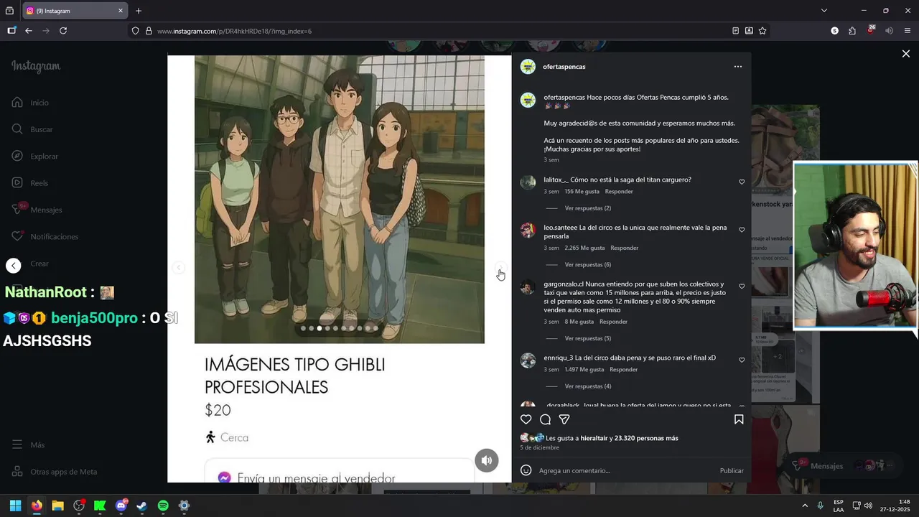Open the browser extensions puzzle icon
The image size is (919, 517).
coord(852,31)
